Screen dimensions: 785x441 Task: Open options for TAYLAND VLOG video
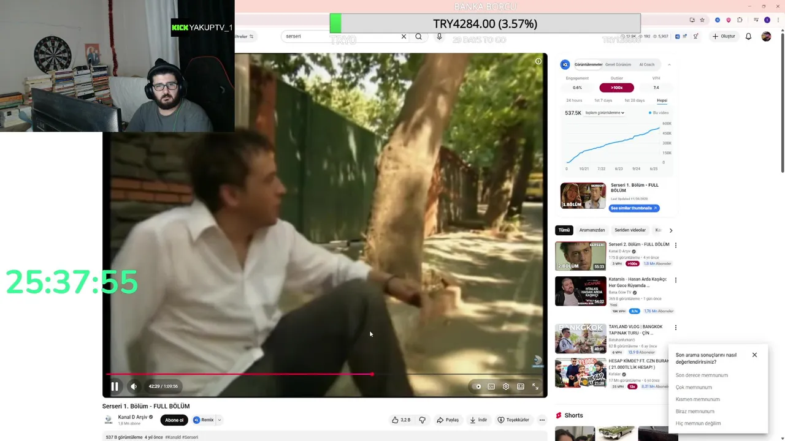tap(676, 328)
